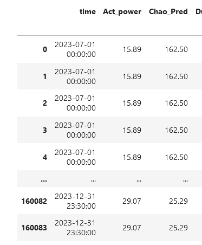The image size is (202, 245).
Task: Select row index 2
Action: [x=45, y=103]
